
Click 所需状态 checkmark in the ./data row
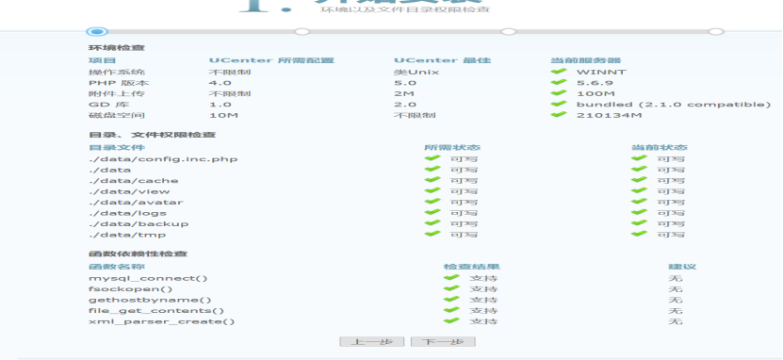click(x=432, y=170)
